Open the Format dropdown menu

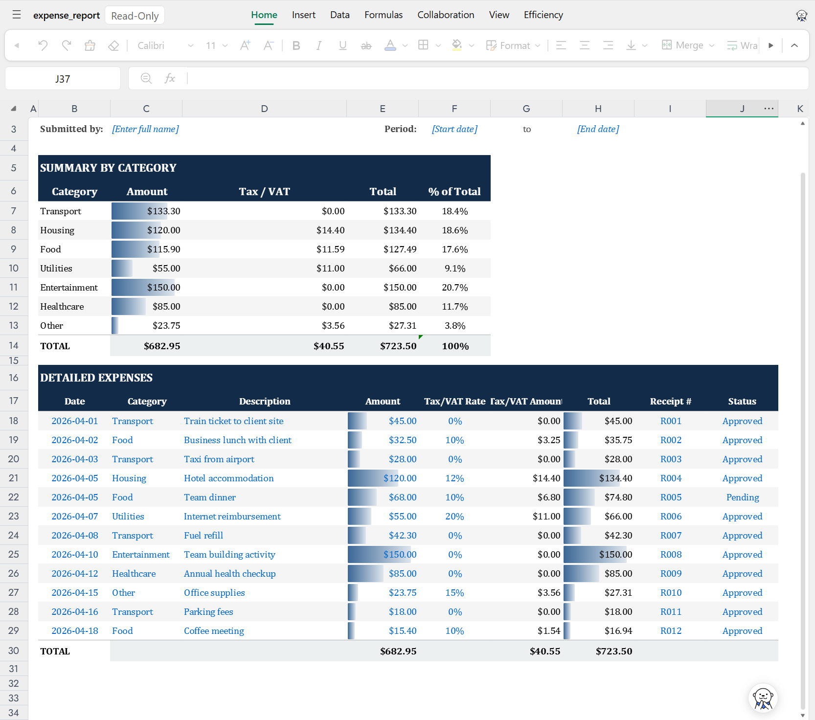pyautogui.click(x=513, y=45)
